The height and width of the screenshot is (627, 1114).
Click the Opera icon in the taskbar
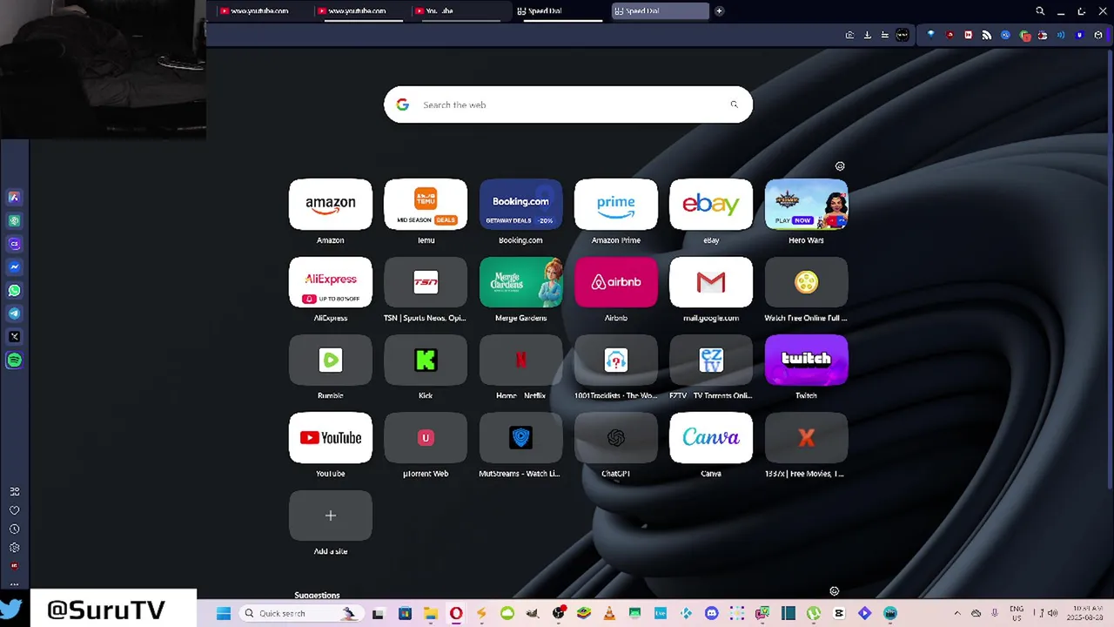(456, 613)
